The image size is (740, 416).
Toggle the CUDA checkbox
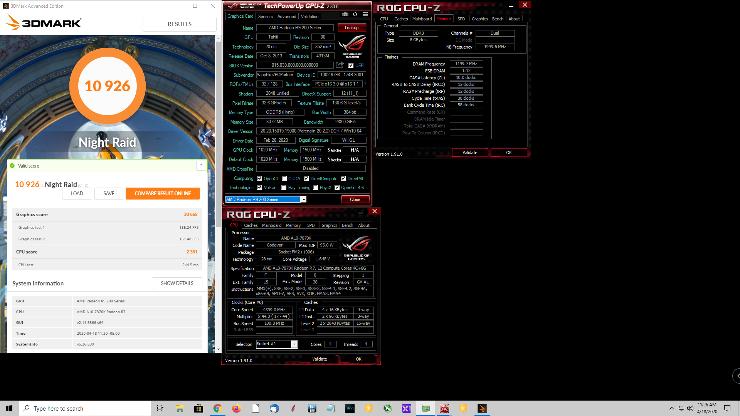284,179
